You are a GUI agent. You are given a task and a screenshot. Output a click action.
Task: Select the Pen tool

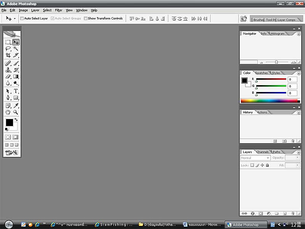pos(8,98)
